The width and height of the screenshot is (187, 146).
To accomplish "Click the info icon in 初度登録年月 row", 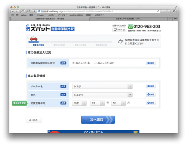I will [x=151, y=103].
